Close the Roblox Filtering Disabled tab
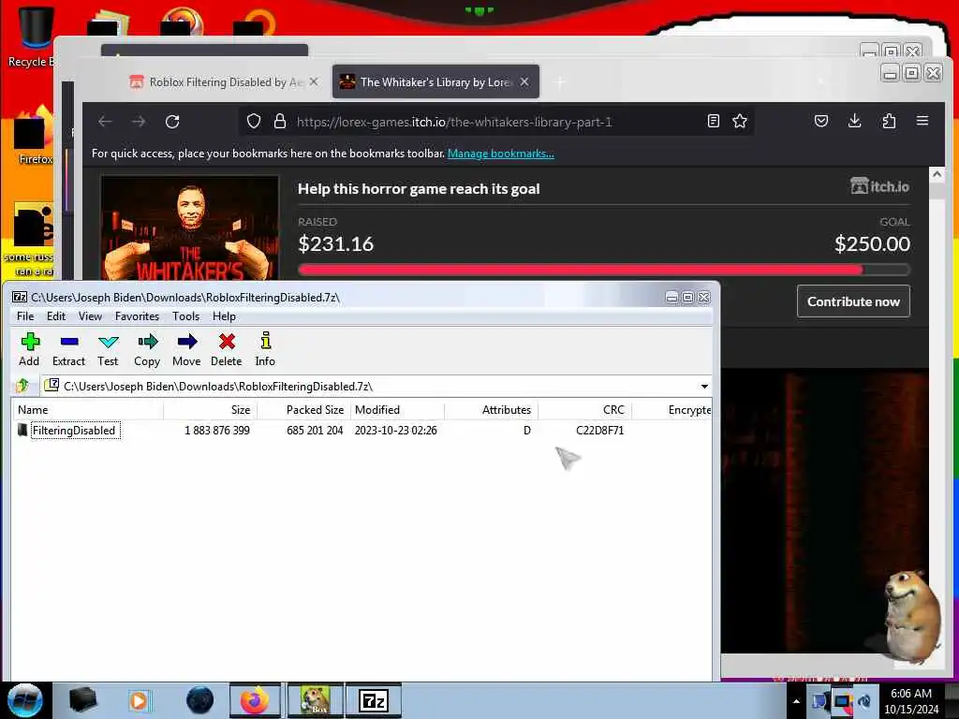Screen dimensions: 959x719 pyautogui.click(x=314, y=82)
